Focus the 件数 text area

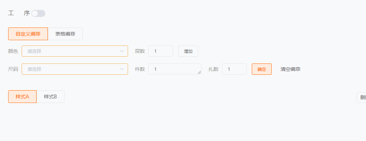174,69
